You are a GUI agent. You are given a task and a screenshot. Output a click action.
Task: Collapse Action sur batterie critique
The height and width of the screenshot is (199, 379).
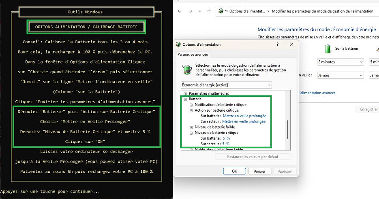coord(191,110)
